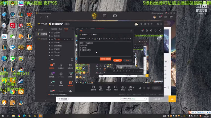Expand network node selector in bottom bar
Image resolution: width=211 pixels, height=118 pixels.
(144, 99)
